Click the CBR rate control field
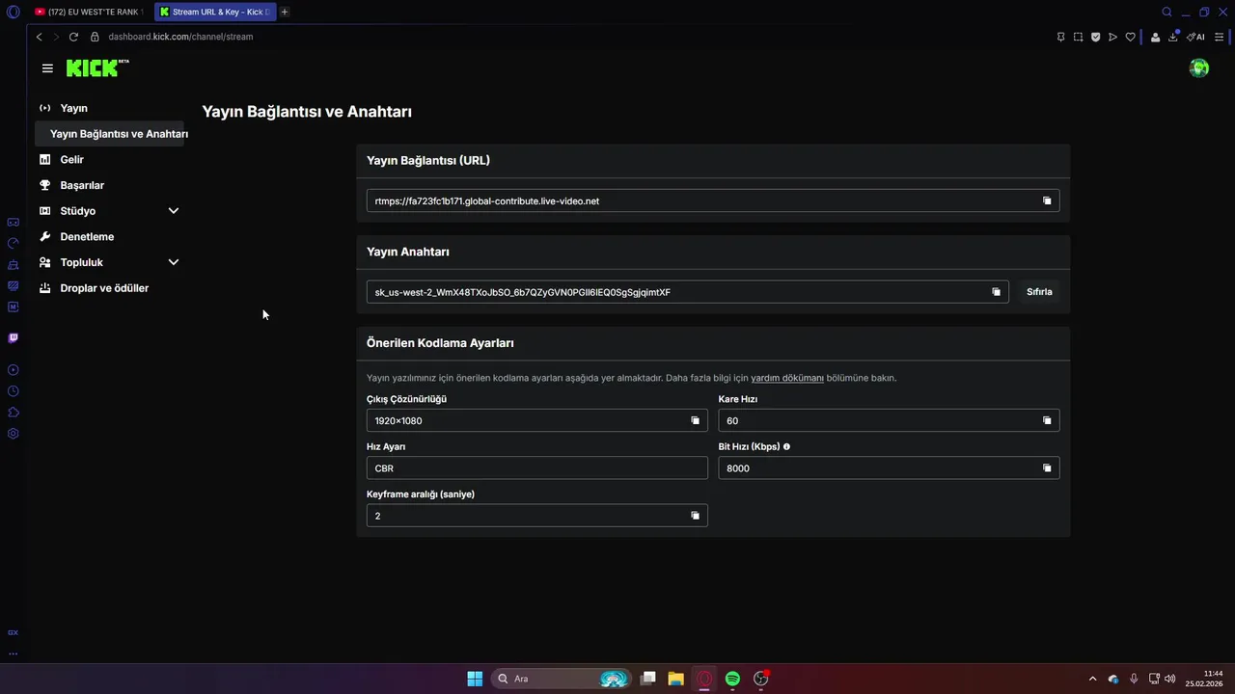 tap(537, 467)
